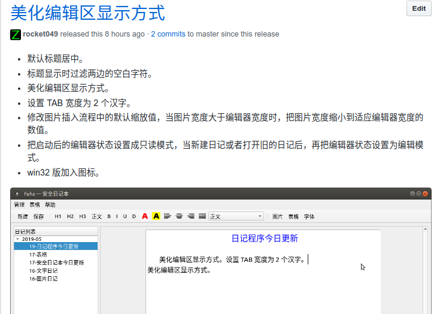Apply H3 heading style
440x314 pixels.
tap(83, 216)
